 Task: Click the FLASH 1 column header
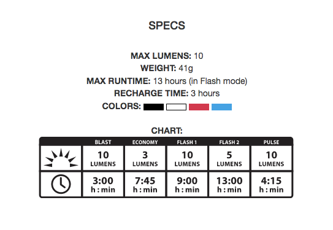[187, 142]
